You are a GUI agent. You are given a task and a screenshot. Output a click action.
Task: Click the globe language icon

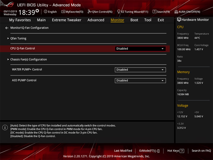tap(46, 12)
